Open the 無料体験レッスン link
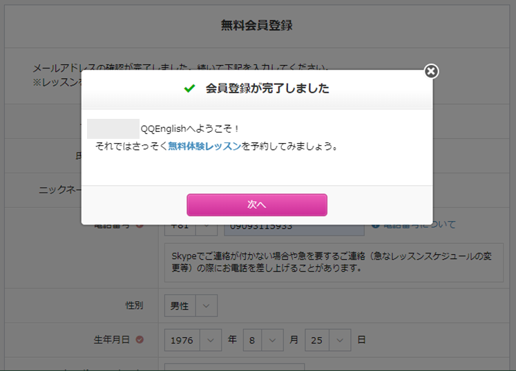The image size is (516, 371). (204, 146)
